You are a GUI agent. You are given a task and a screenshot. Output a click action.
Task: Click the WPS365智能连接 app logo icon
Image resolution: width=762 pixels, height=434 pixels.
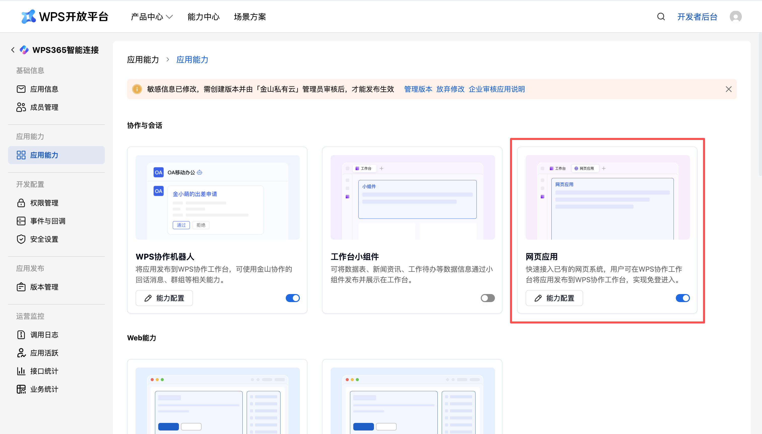[24, 50]
